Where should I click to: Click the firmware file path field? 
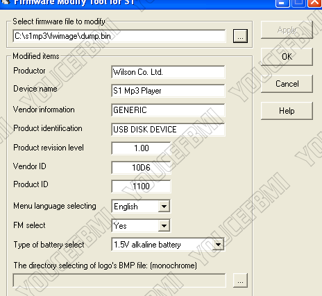tap(119, 36)
